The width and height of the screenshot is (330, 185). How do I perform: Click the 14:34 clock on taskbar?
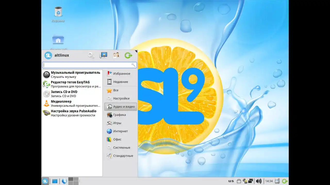pyautogui.click(x=269, y=181)
